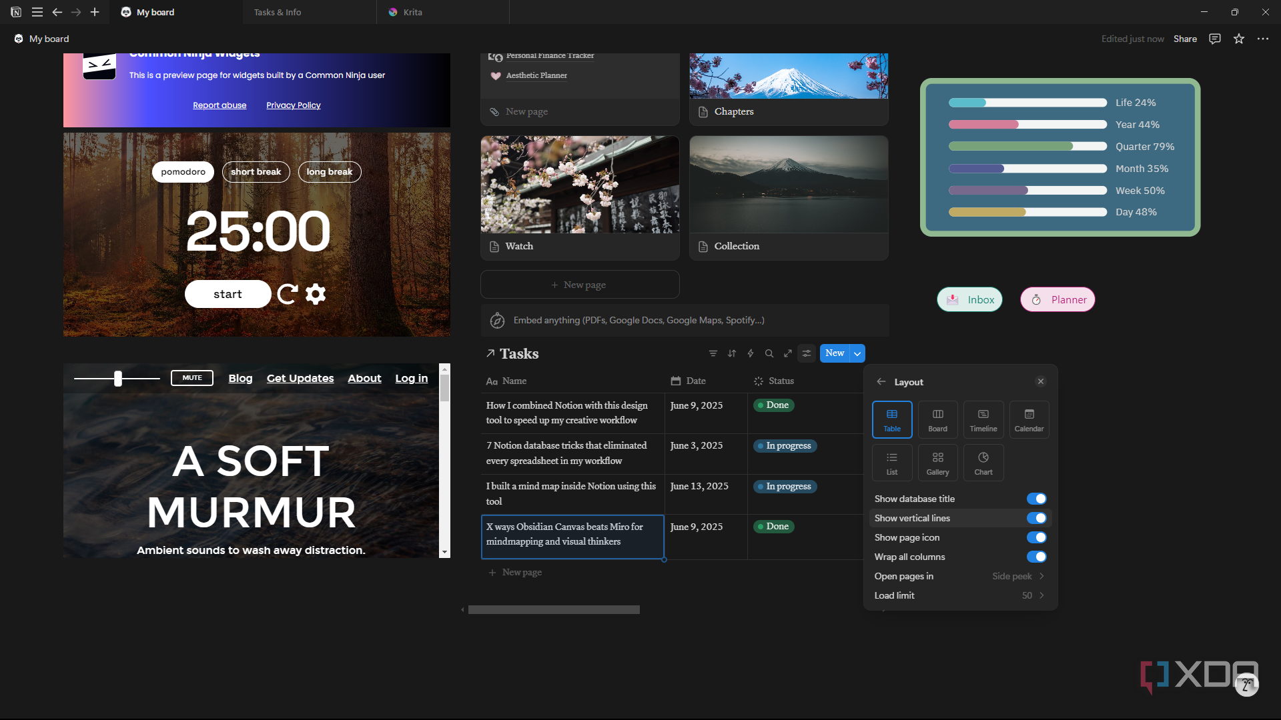Open automations lightning icon in Tasks

751,353
